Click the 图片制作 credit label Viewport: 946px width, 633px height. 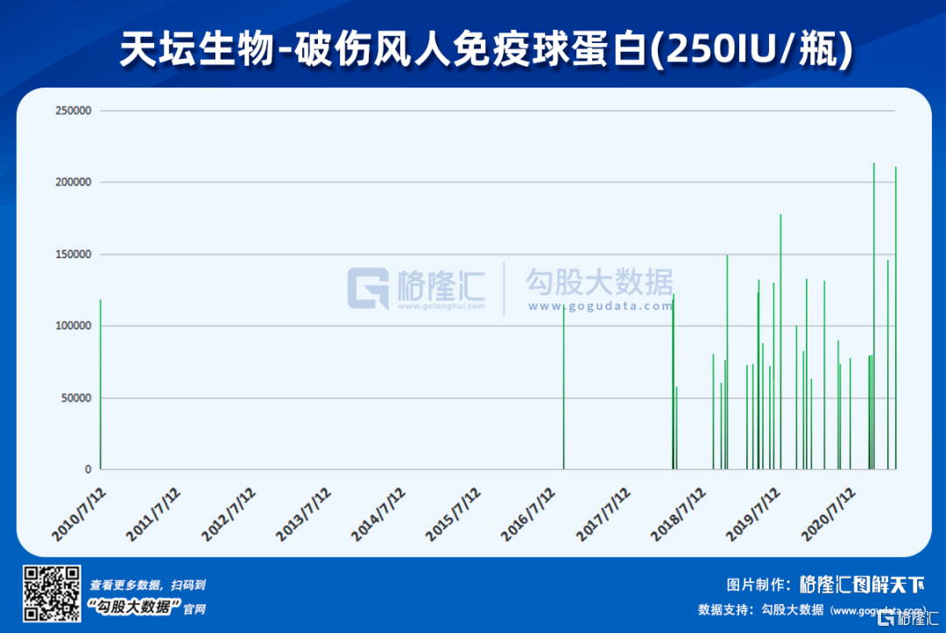pos(758,584)
